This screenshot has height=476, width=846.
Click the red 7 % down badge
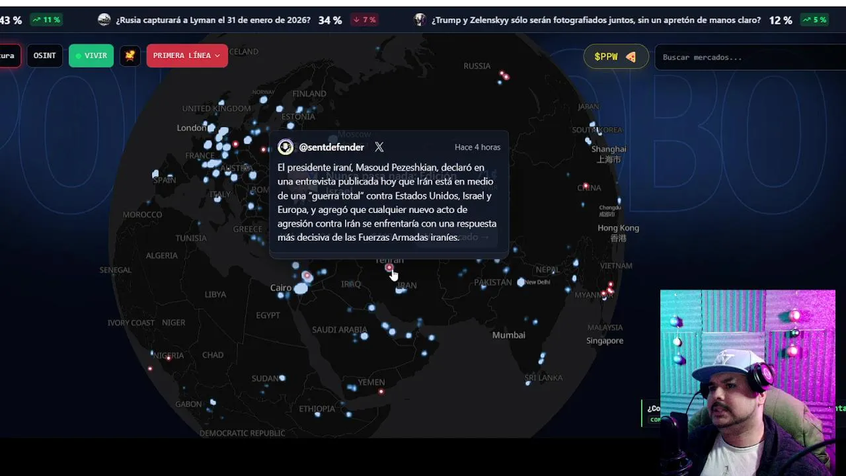364,20
